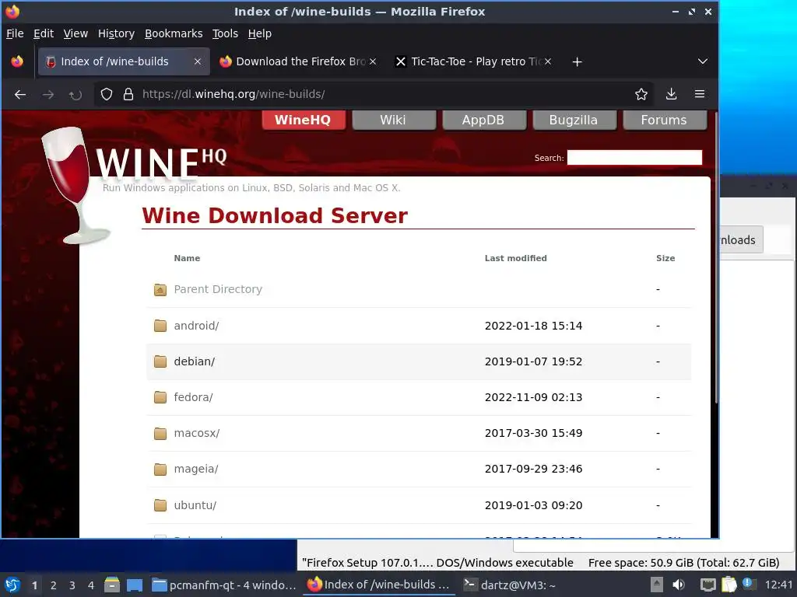This screenshot has height=597, width=797.
Task: Open the Parent Directory link
Action: click(x=218, y=289)
